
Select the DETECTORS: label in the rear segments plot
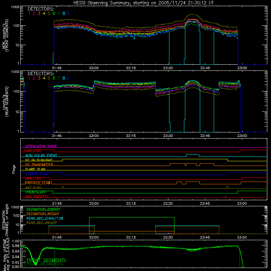41,74
